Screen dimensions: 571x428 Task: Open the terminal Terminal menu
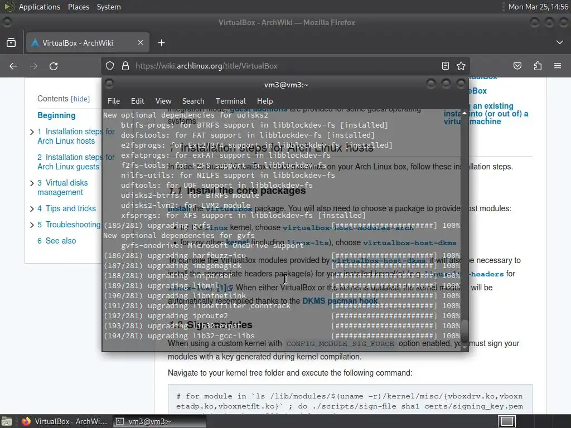pyautogui.click(x=230, y=101)
